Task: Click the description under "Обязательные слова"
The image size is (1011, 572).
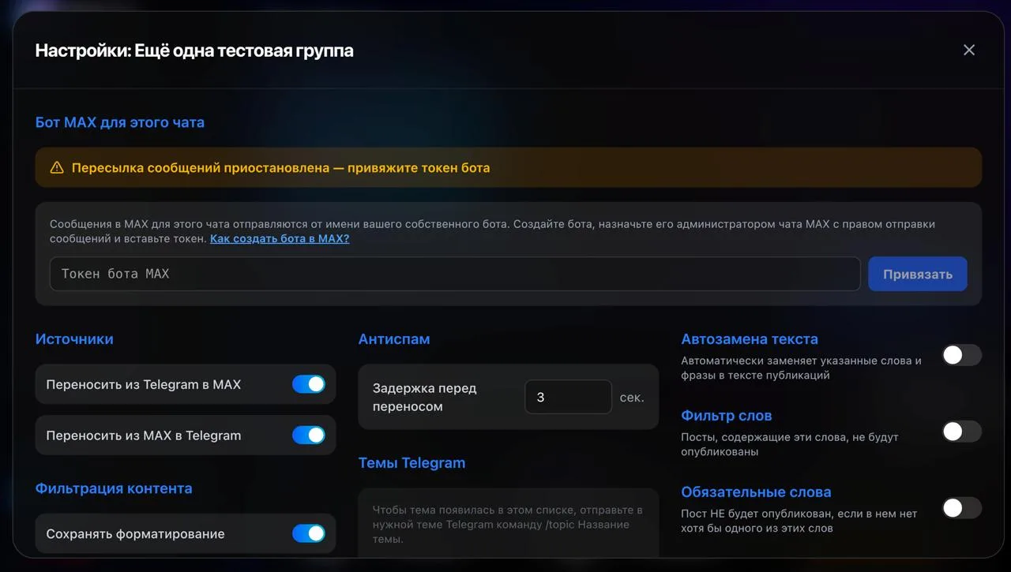Action: point(799,521)
